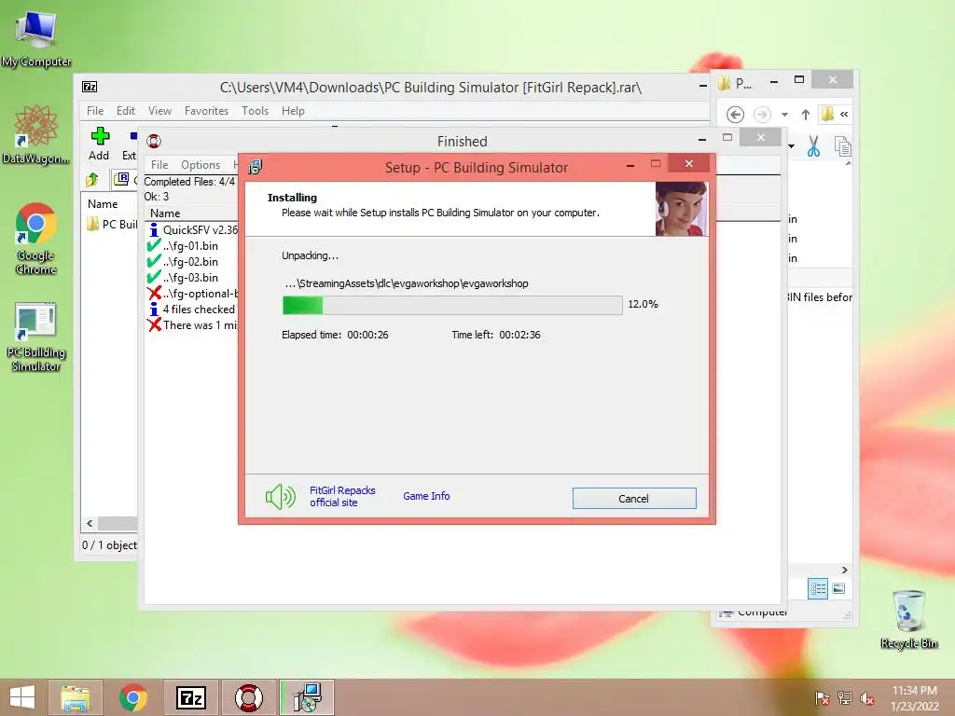
Task: Open DataWagon desktop shortcut
Action: [x=36, y=134]
